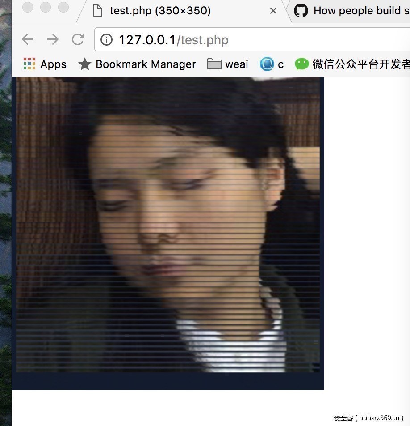Viewport: 410px width, 426px height.
Task: Click the 127.0.0.1/test.php address field
Action: pyautogui.click(x=252, y=39)
